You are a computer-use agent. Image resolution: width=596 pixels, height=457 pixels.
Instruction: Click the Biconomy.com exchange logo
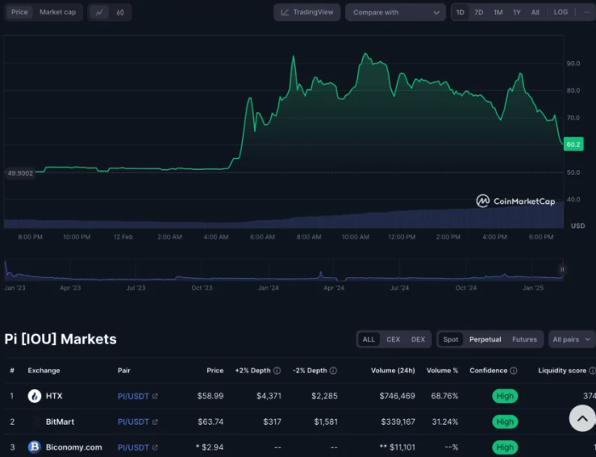pos(35,447)
